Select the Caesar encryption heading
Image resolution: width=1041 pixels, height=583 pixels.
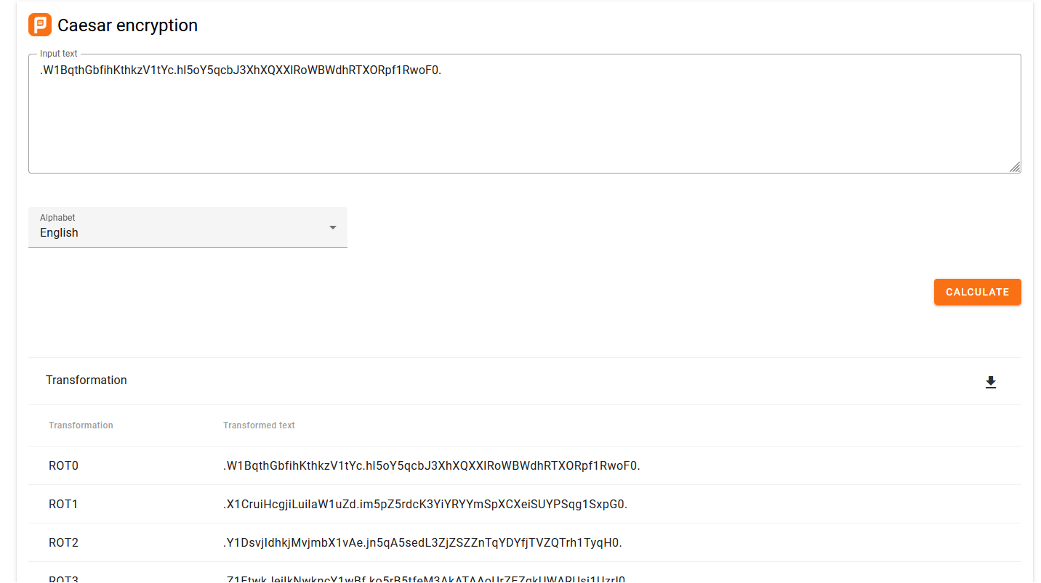(x=127, y=25)
